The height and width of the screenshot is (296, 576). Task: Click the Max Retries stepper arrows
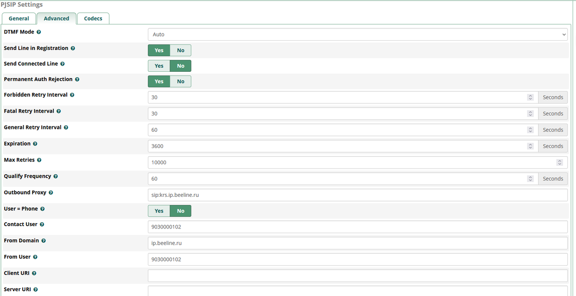pyautogui.click(x=559, y=162)
